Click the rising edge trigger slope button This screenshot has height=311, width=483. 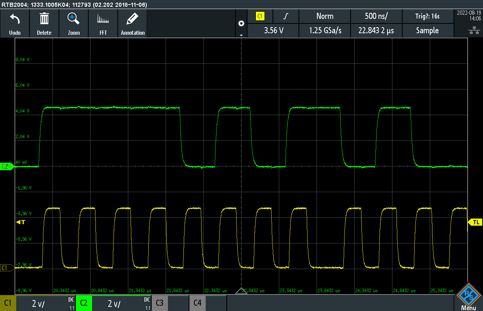click(286, 16)
